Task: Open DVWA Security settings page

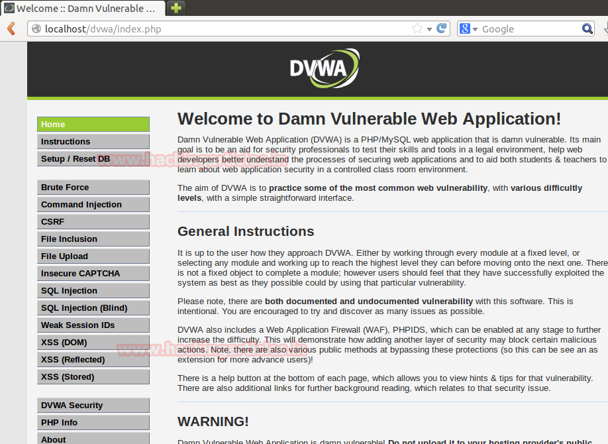Action: point(93,405)
